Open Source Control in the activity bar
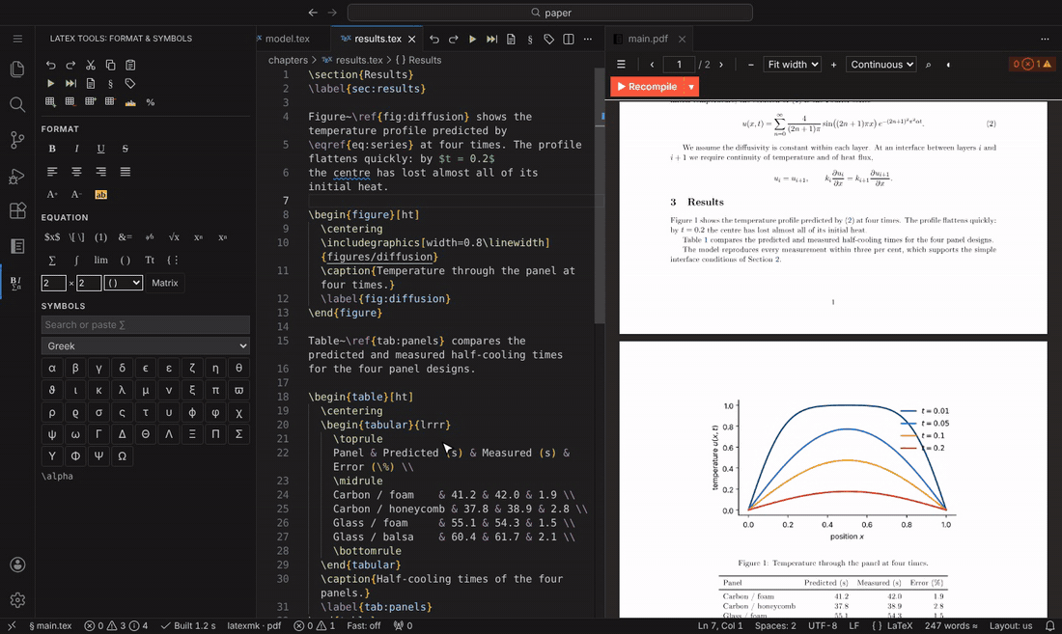The image size is (1062, 634). (x=17, y=140)
